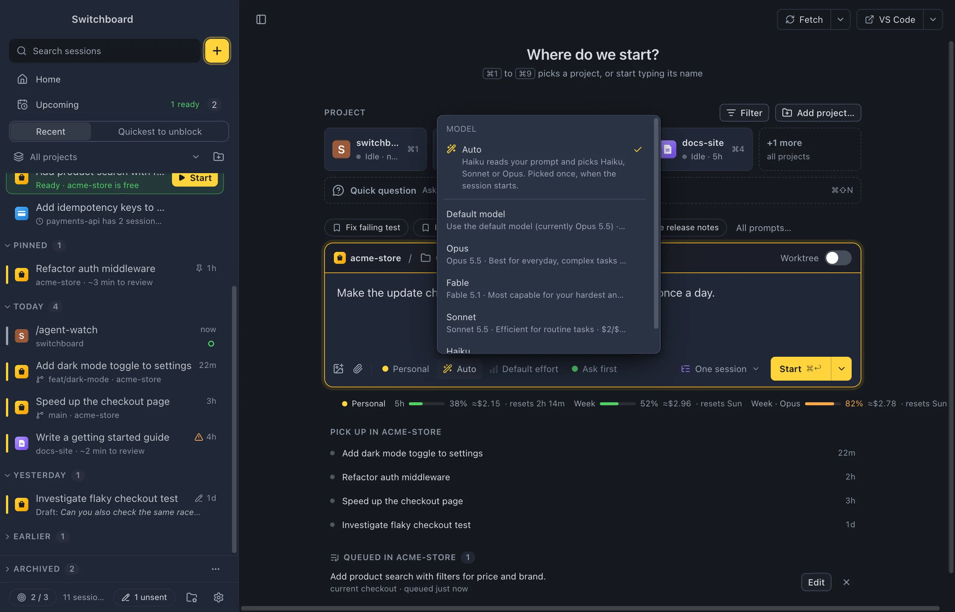This screenshot has width=955, height=612.
Task: Click the 5h usage progress bar
Action: pyautogui.click(x=426, y=403)
